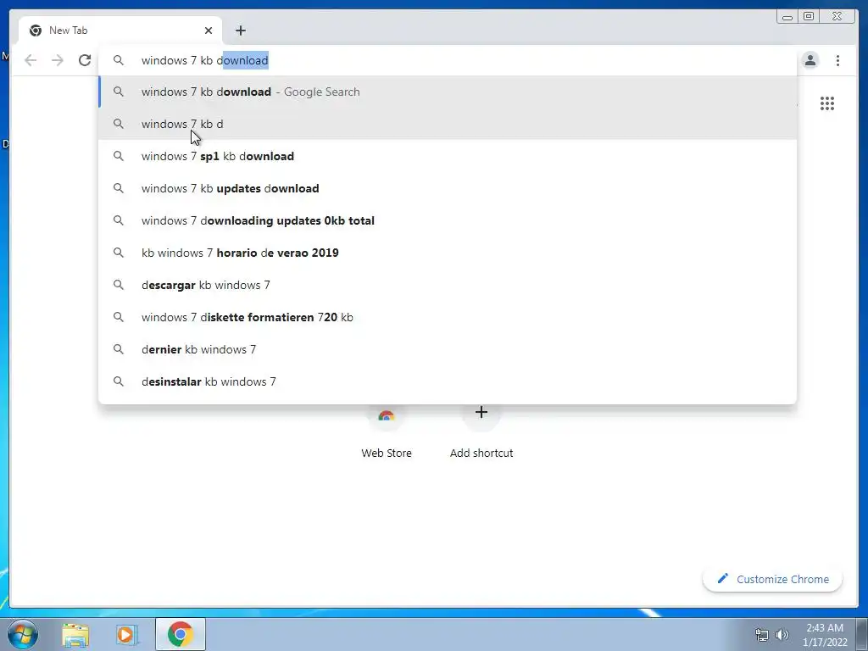Select 'kb windows 7 horario de verao 2019'
The image size is (868, 651).
pyautogui.click(x=448, y=253)
